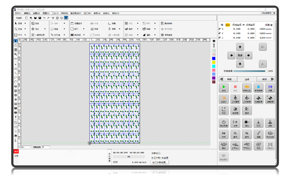Jog the head with the right arrow

(x=249, y=55)
